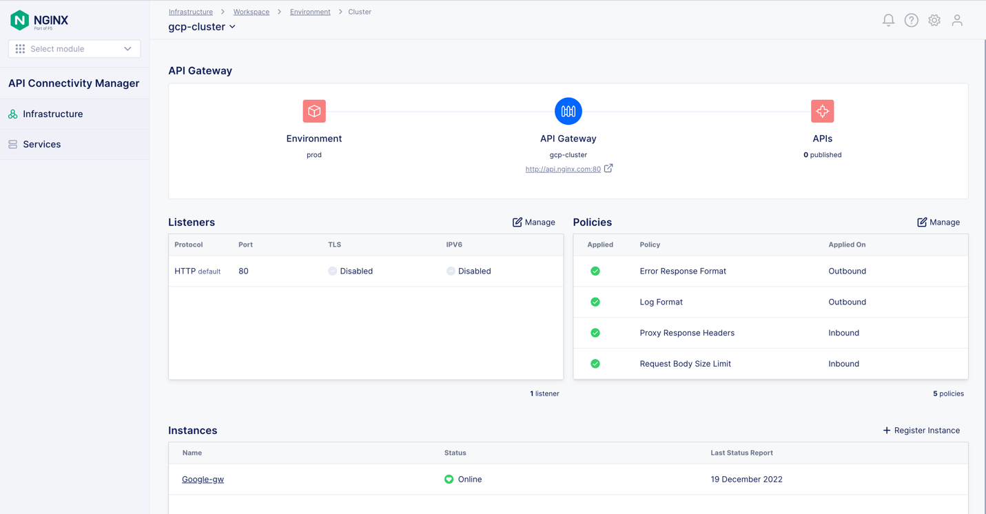This screenshot has height=514, width=986.
Task: Click Manage next to Listeners
Action: tap(533, 222)
